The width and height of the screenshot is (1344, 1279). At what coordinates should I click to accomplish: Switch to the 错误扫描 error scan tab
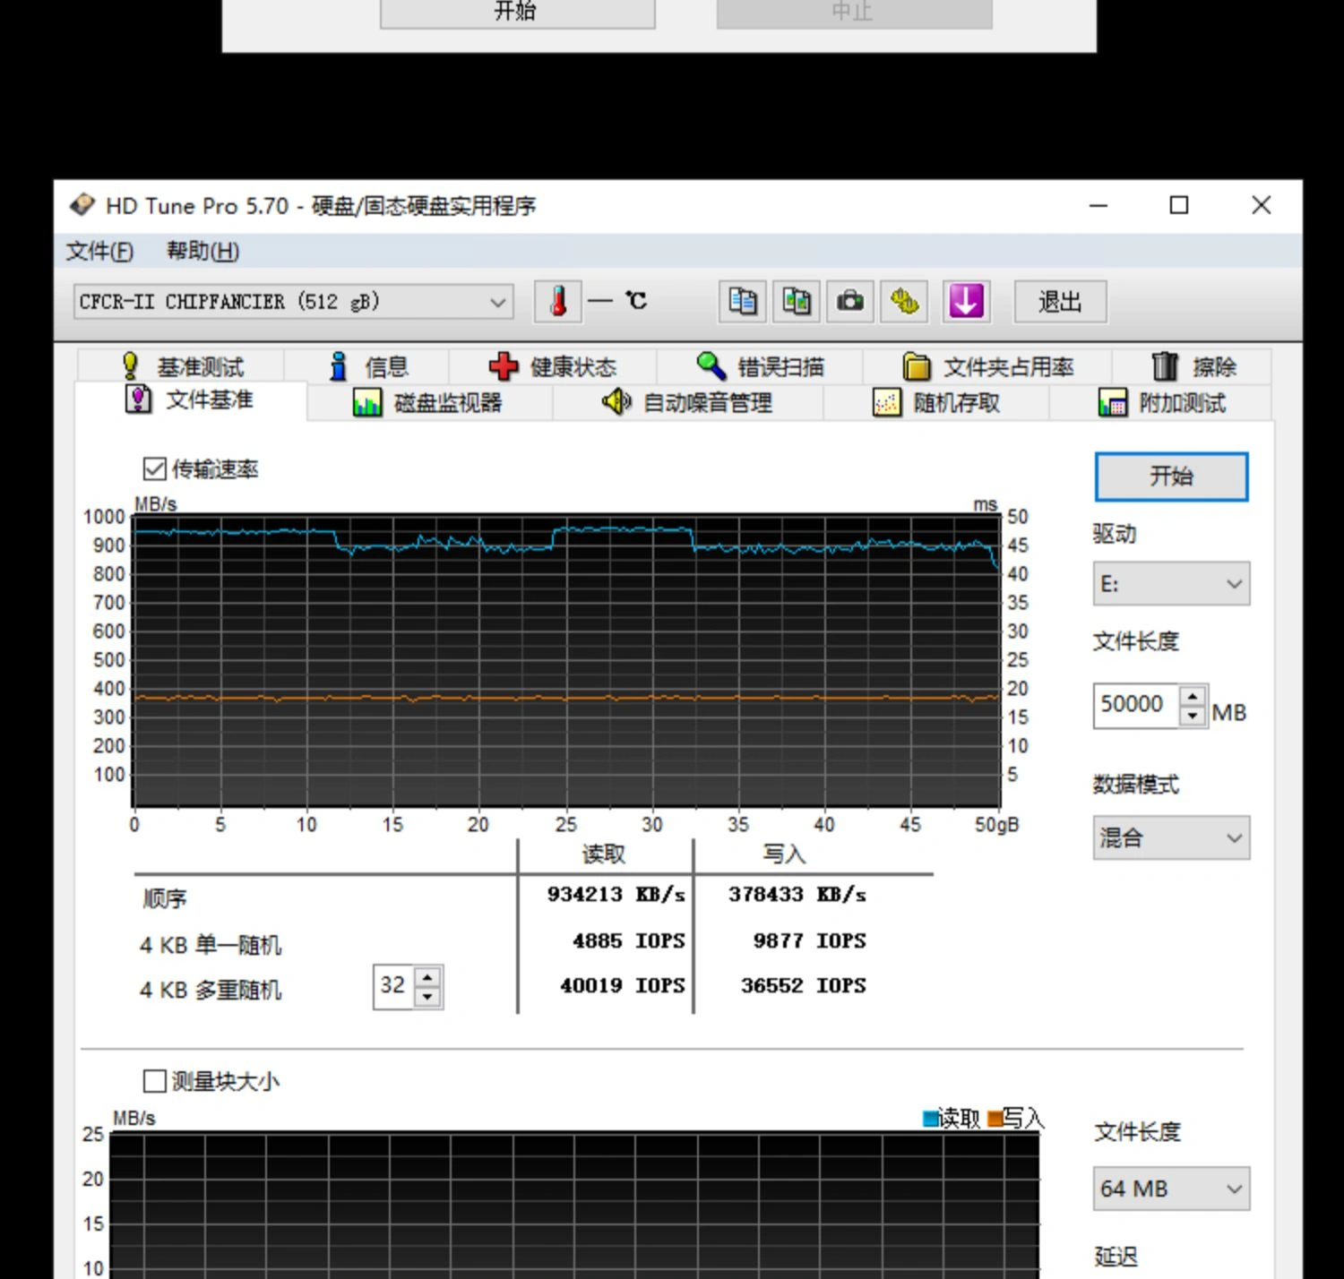tap(760, 366)
